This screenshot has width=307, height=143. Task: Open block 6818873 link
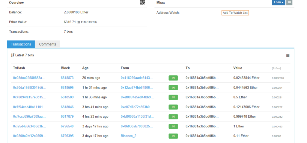pyautogui.click(x=67, y=78)
